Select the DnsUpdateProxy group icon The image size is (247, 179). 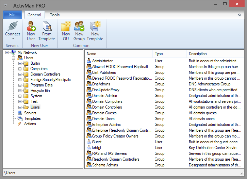tap(89, 89)
